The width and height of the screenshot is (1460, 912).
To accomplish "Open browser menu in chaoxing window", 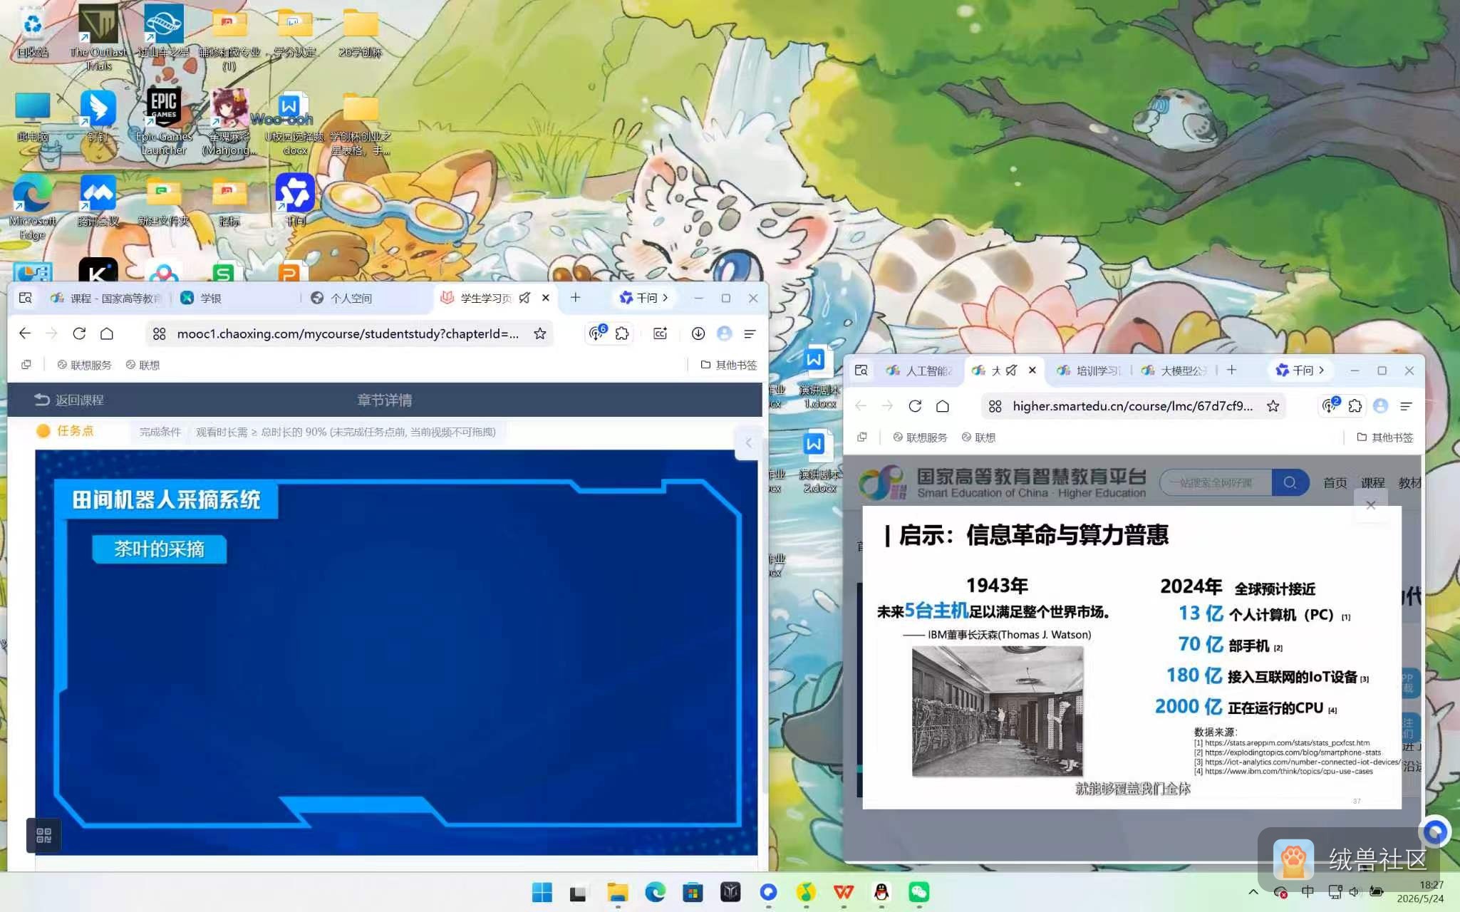I will coord(750,333).
